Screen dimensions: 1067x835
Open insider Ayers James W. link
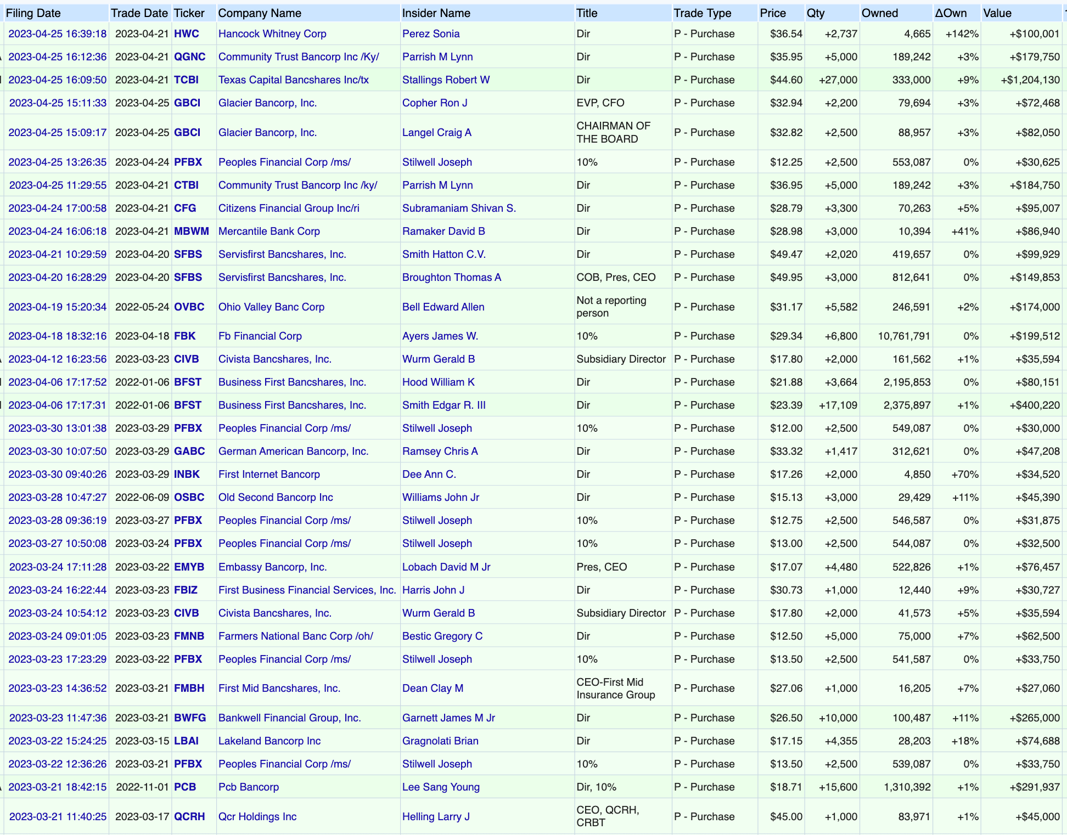[x=440, y=336]
